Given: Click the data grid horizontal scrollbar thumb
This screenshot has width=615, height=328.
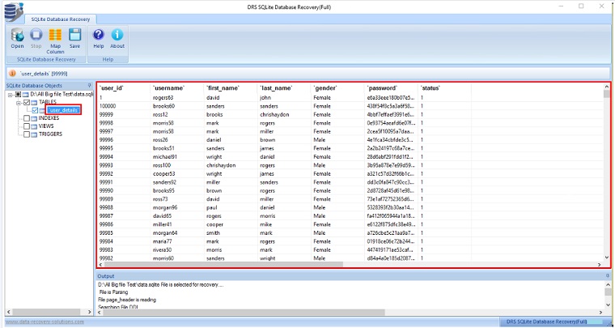Looking at the screenshot, I should 223,265.
